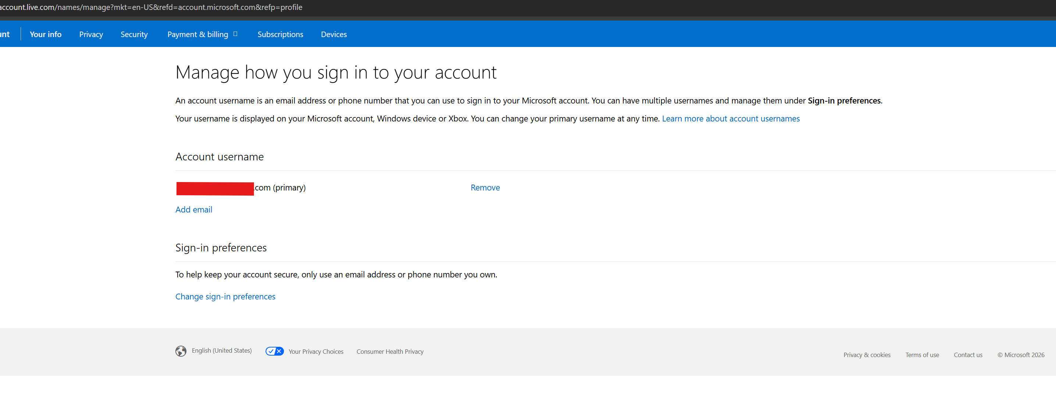1056x400 pixels.
Task: Select English (United States) language link
Action: [x=222, y=350]
